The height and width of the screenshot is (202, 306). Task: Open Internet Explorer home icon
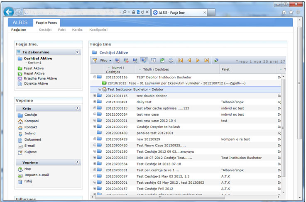click(284, 12)
